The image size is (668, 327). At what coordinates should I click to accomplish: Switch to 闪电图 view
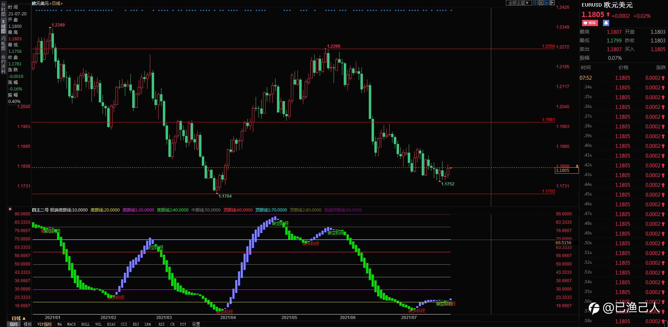click(x=3, y=43)
